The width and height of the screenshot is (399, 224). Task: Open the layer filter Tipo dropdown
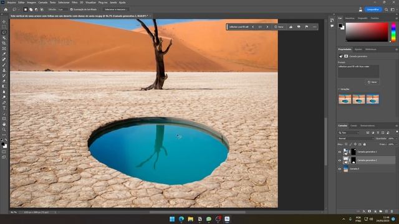pyautogui.click(x=349, y=133)
